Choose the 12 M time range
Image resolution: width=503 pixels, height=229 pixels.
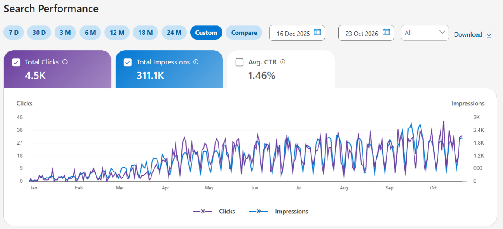(x=117, y=33)
